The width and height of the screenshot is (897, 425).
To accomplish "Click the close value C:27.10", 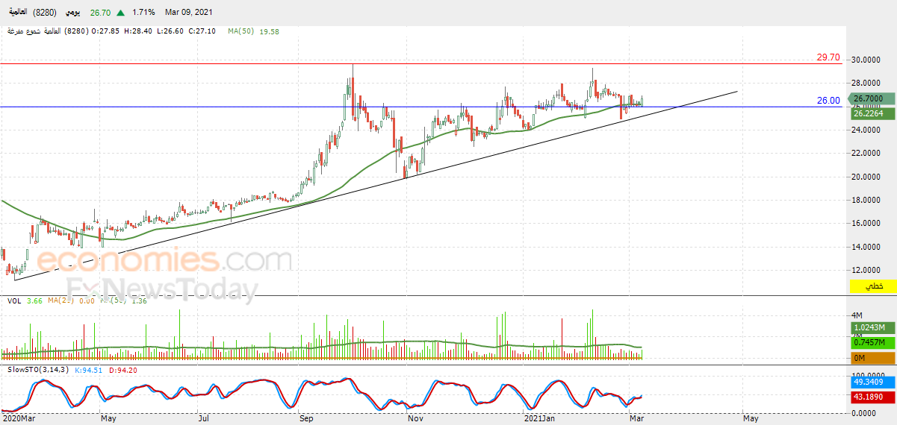I will coord(202,31).
